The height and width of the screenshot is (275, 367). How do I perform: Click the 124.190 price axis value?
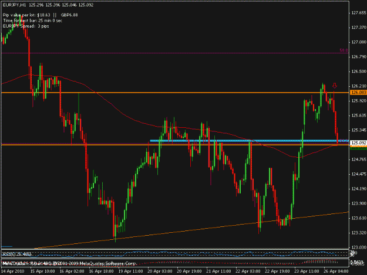pyautogui.click(x=359, y=189)
